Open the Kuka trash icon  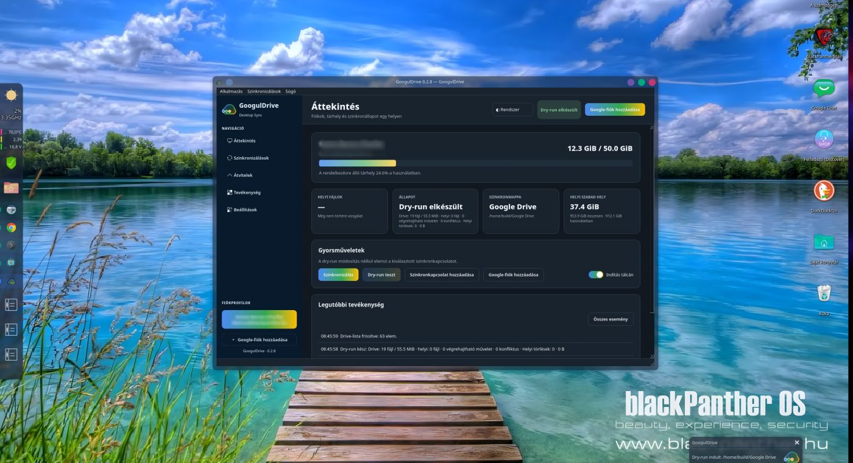coord(824,293)
